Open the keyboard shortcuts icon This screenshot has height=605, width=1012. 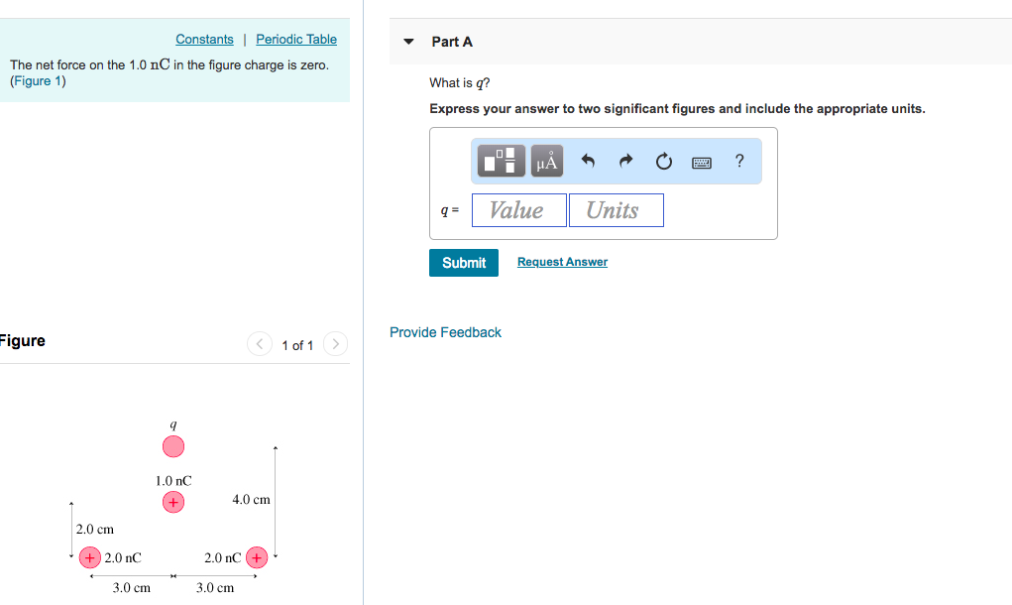701,161
